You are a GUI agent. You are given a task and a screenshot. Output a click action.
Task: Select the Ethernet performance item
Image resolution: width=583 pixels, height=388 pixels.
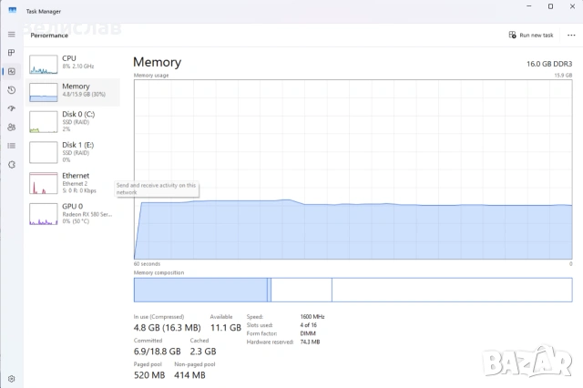click(73, 183)
